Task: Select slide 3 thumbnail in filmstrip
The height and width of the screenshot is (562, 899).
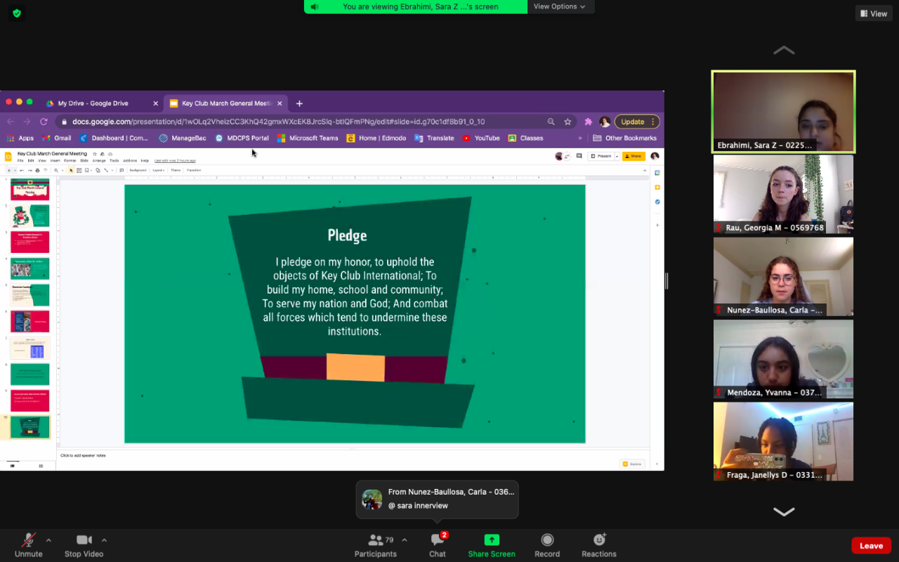Action: pos(30,242)
